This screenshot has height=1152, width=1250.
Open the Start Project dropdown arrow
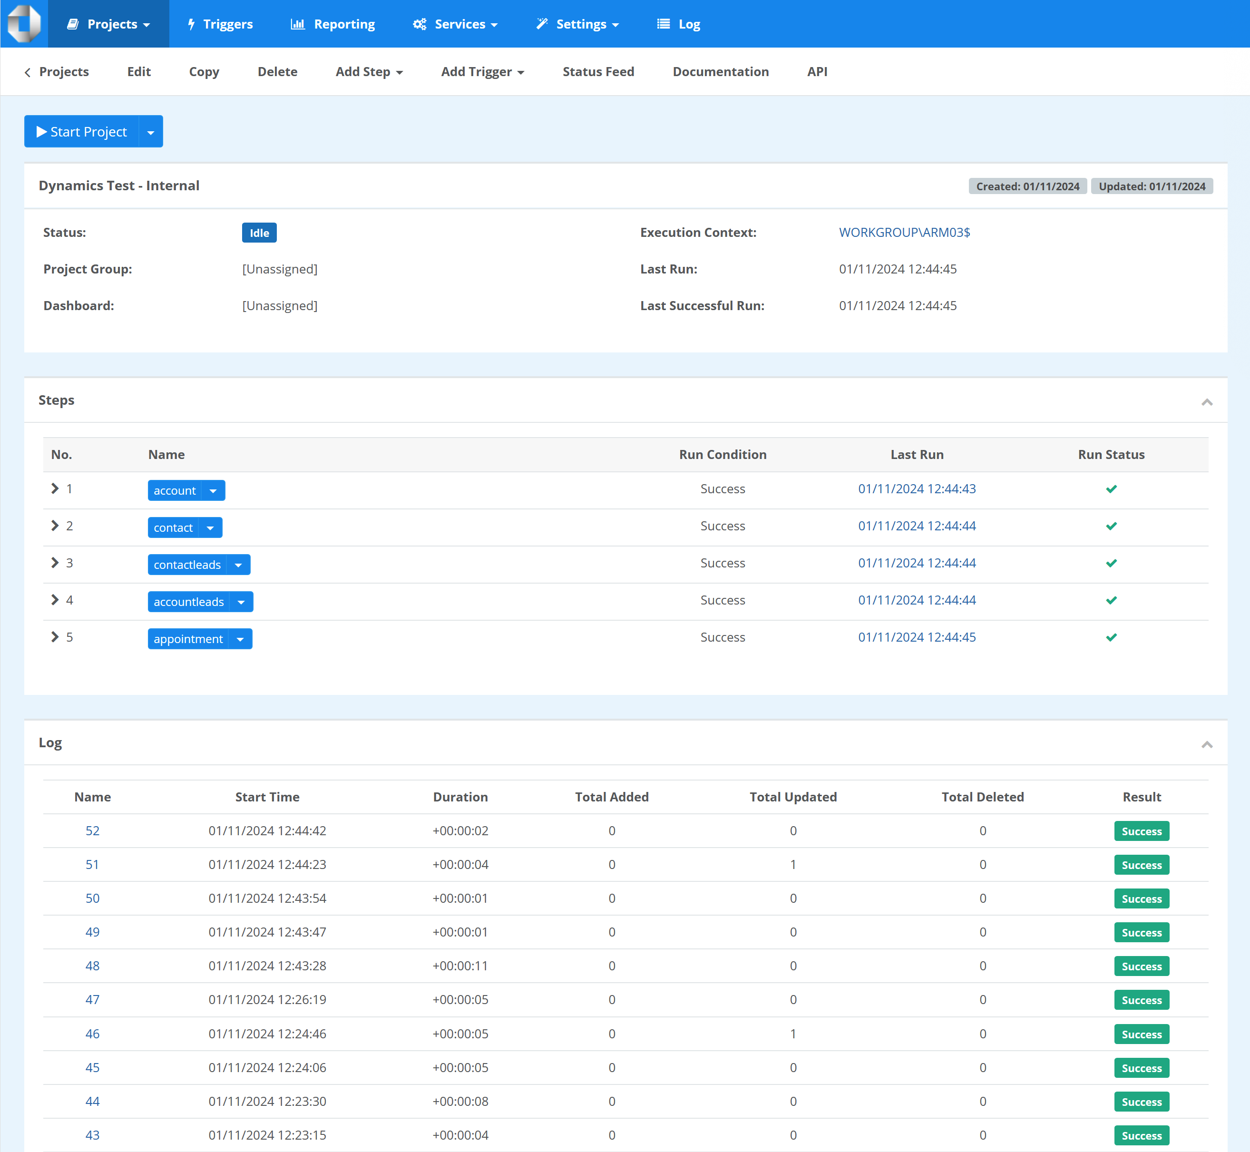(151, 132)
